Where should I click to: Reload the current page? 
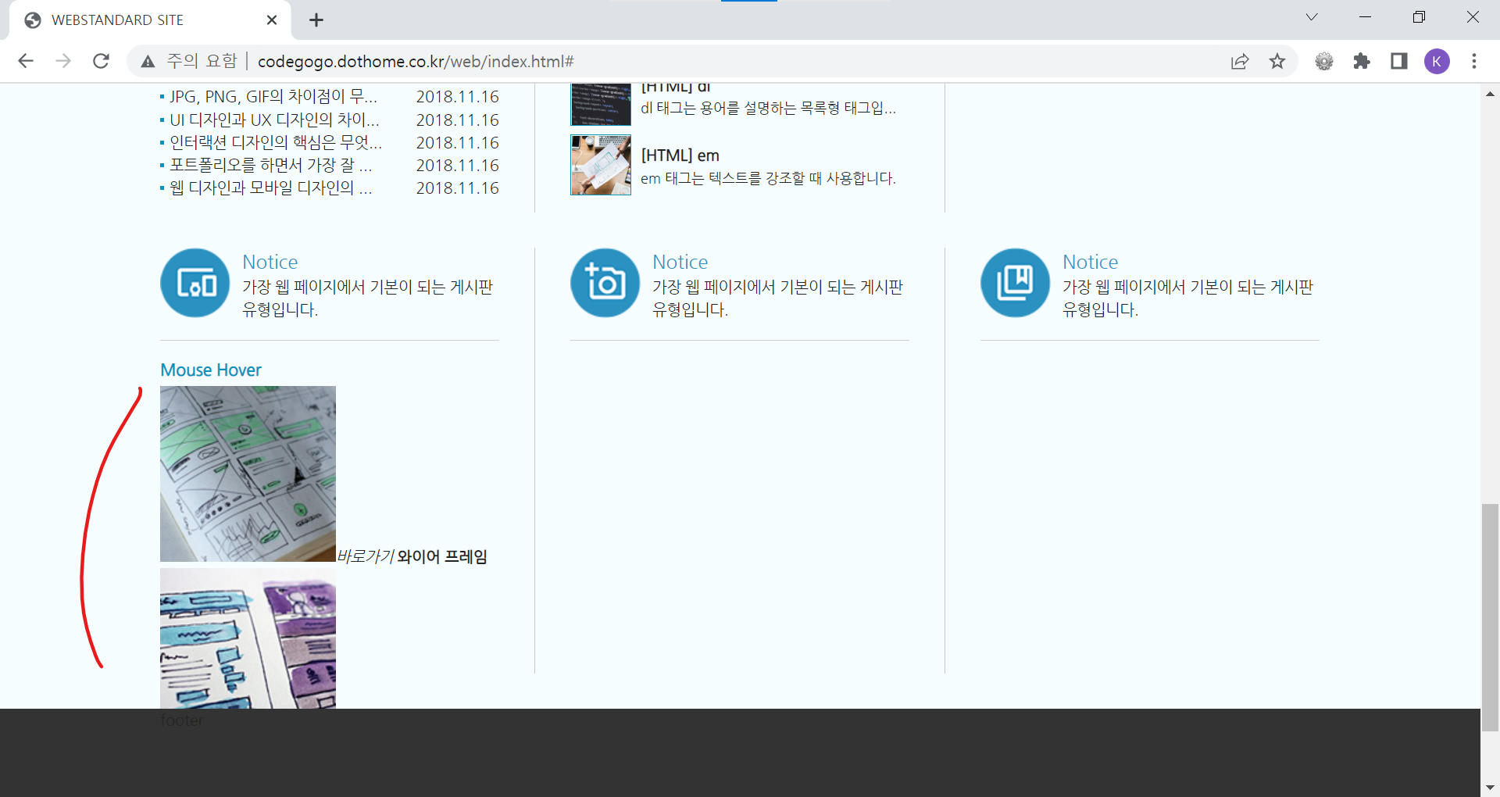tap(101, 61)
